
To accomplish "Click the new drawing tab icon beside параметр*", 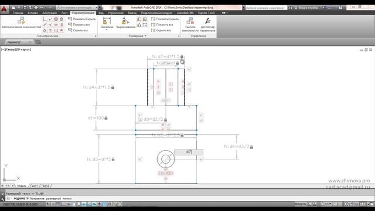I will point(38,42).
